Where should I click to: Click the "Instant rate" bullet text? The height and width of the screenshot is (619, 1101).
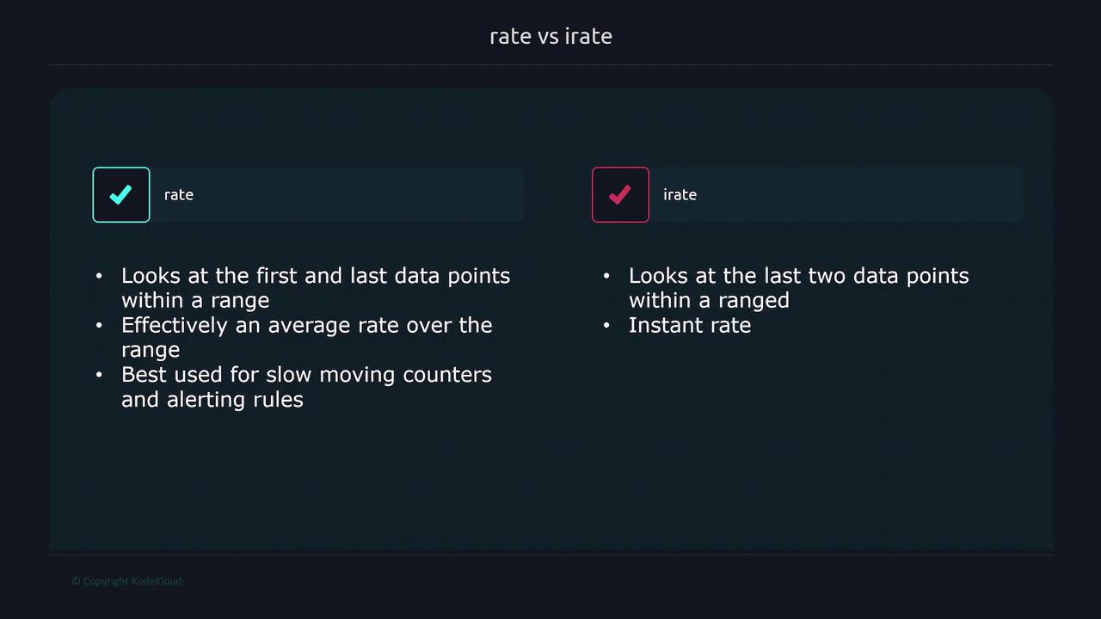pyautogui.click(x=690, y=325)
